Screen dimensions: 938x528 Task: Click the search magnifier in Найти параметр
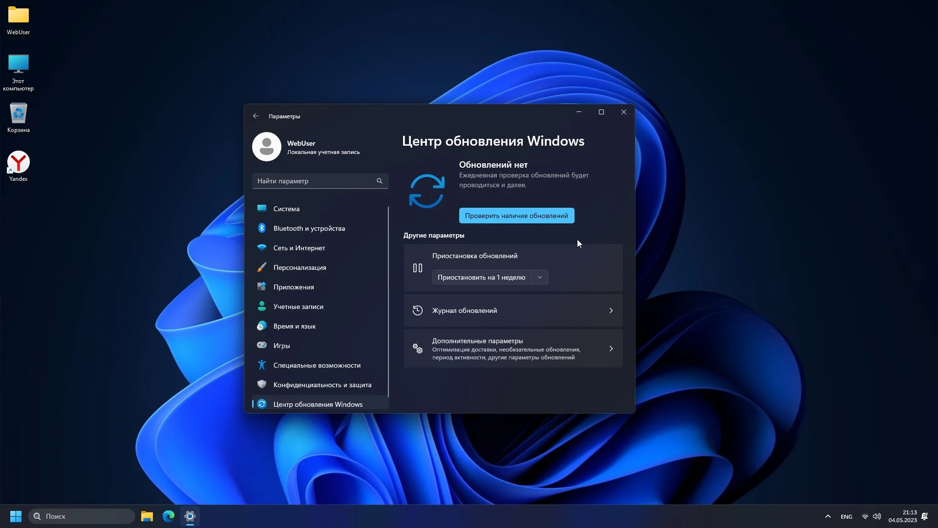[x=379, y=181]
